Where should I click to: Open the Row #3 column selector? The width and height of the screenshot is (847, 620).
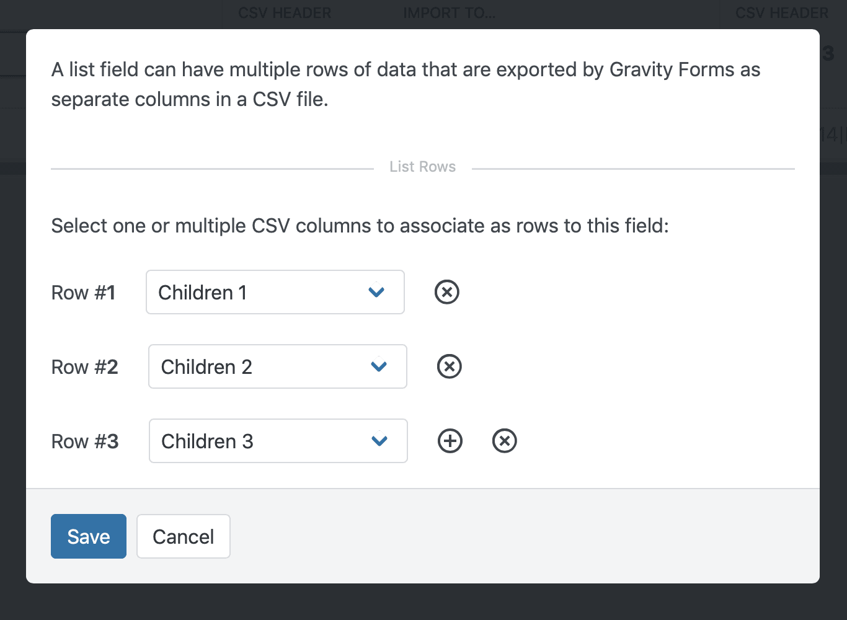point(278,441)
